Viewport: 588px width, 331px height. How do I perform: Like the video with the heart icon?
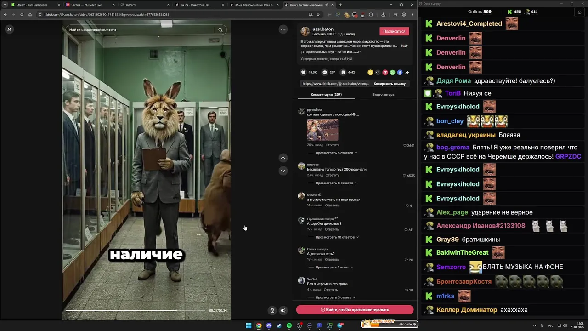coord(303,72)
